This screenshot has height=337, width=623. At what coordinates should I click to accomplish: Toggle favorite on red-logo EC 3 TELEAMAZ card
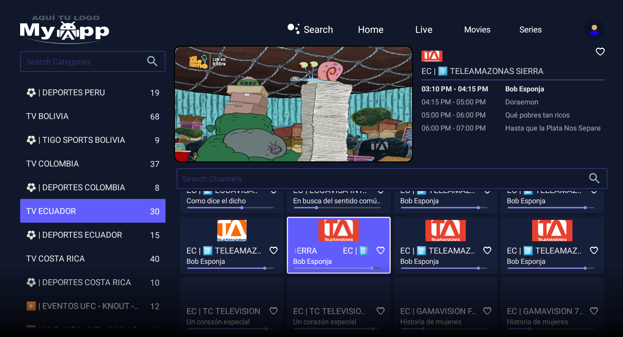[594, 250]
